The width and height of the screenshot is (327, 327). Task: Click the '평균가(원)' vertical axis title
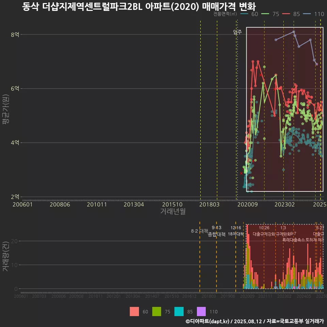coord(5,109)
